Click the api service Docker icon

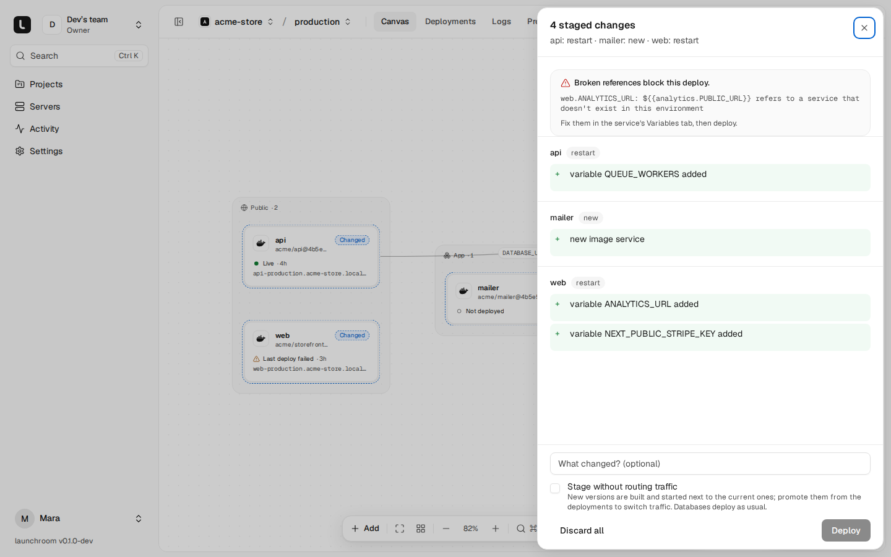coord(261,244)
